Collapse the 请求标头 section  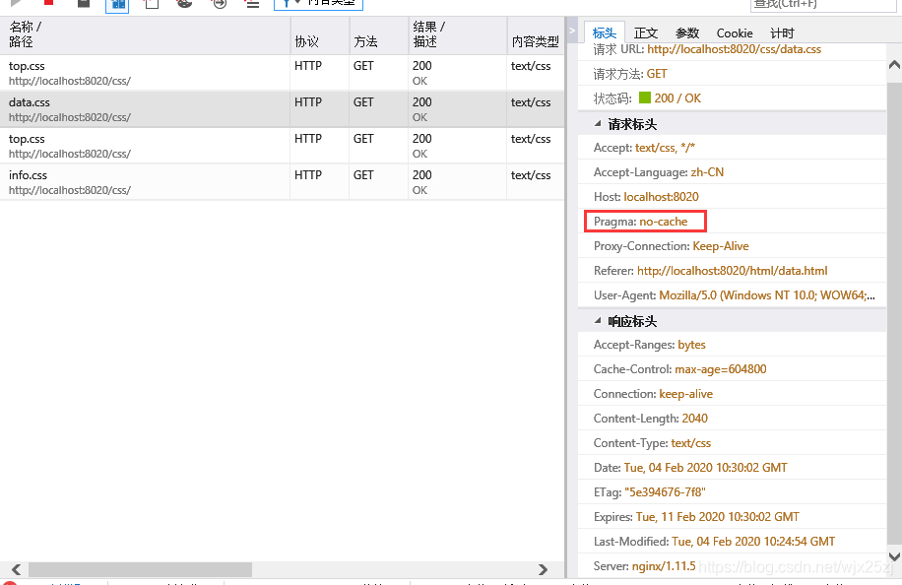point(598,123)
